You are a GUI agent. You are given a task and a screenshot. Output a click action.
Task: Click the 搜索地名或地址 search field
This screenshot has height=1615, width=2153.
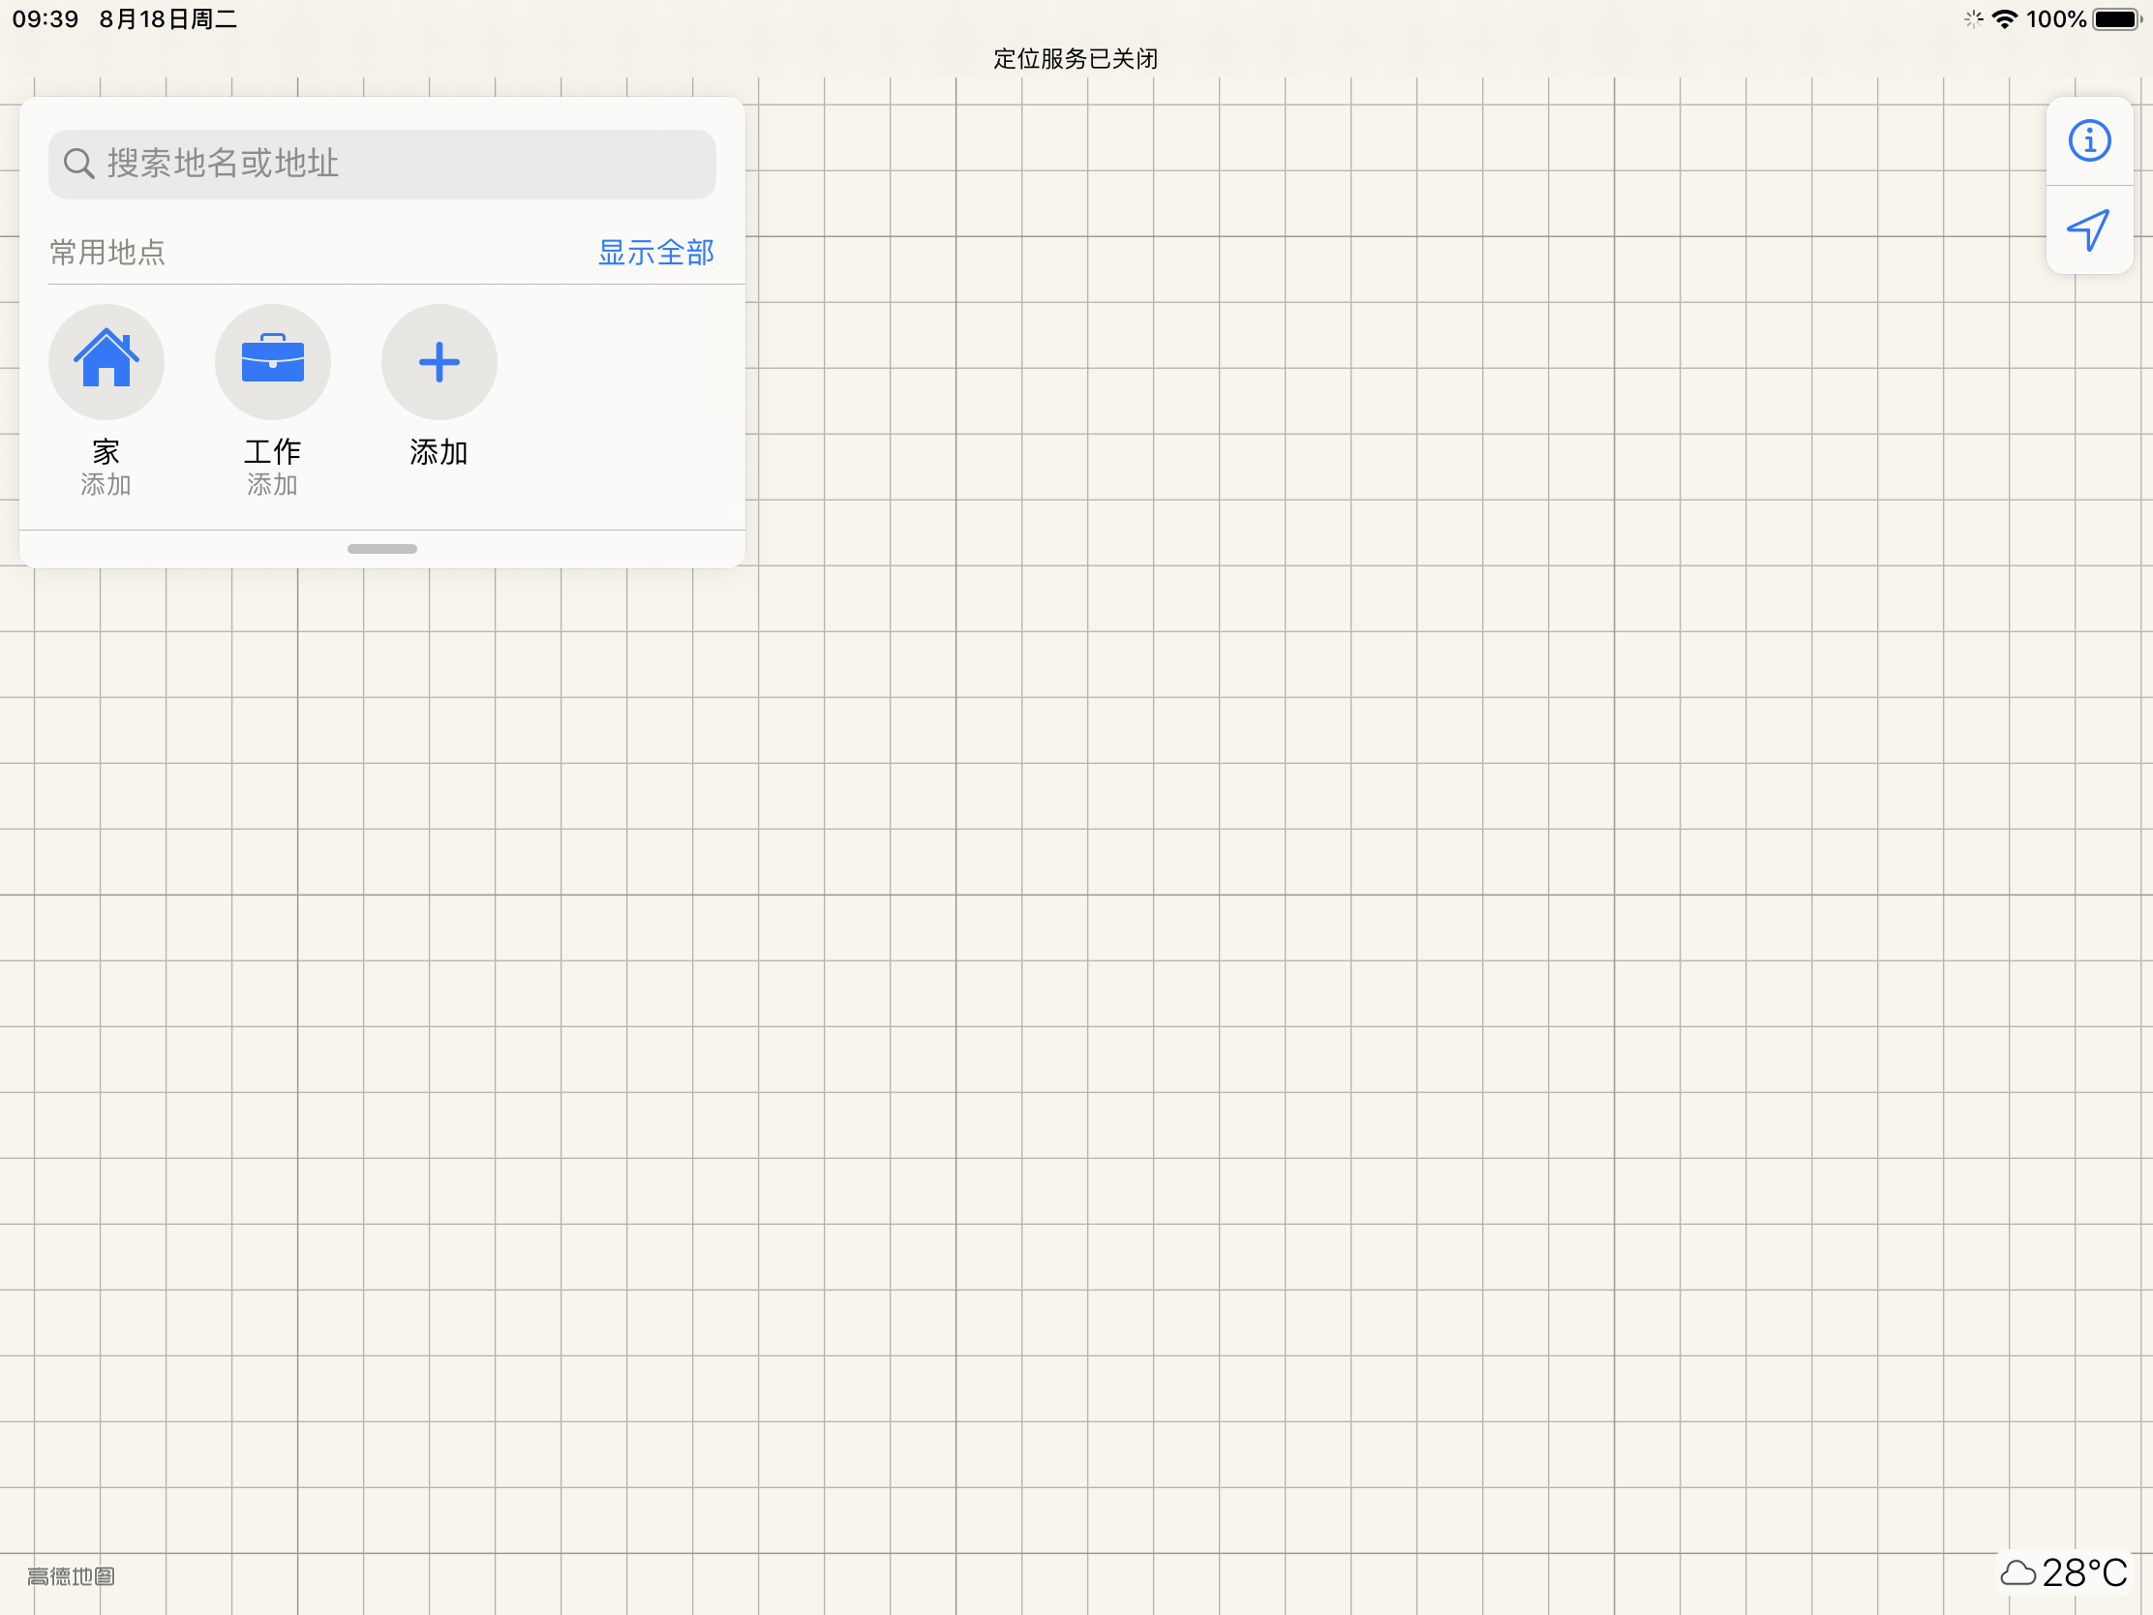pyautogui.click(x=409, y=164)
